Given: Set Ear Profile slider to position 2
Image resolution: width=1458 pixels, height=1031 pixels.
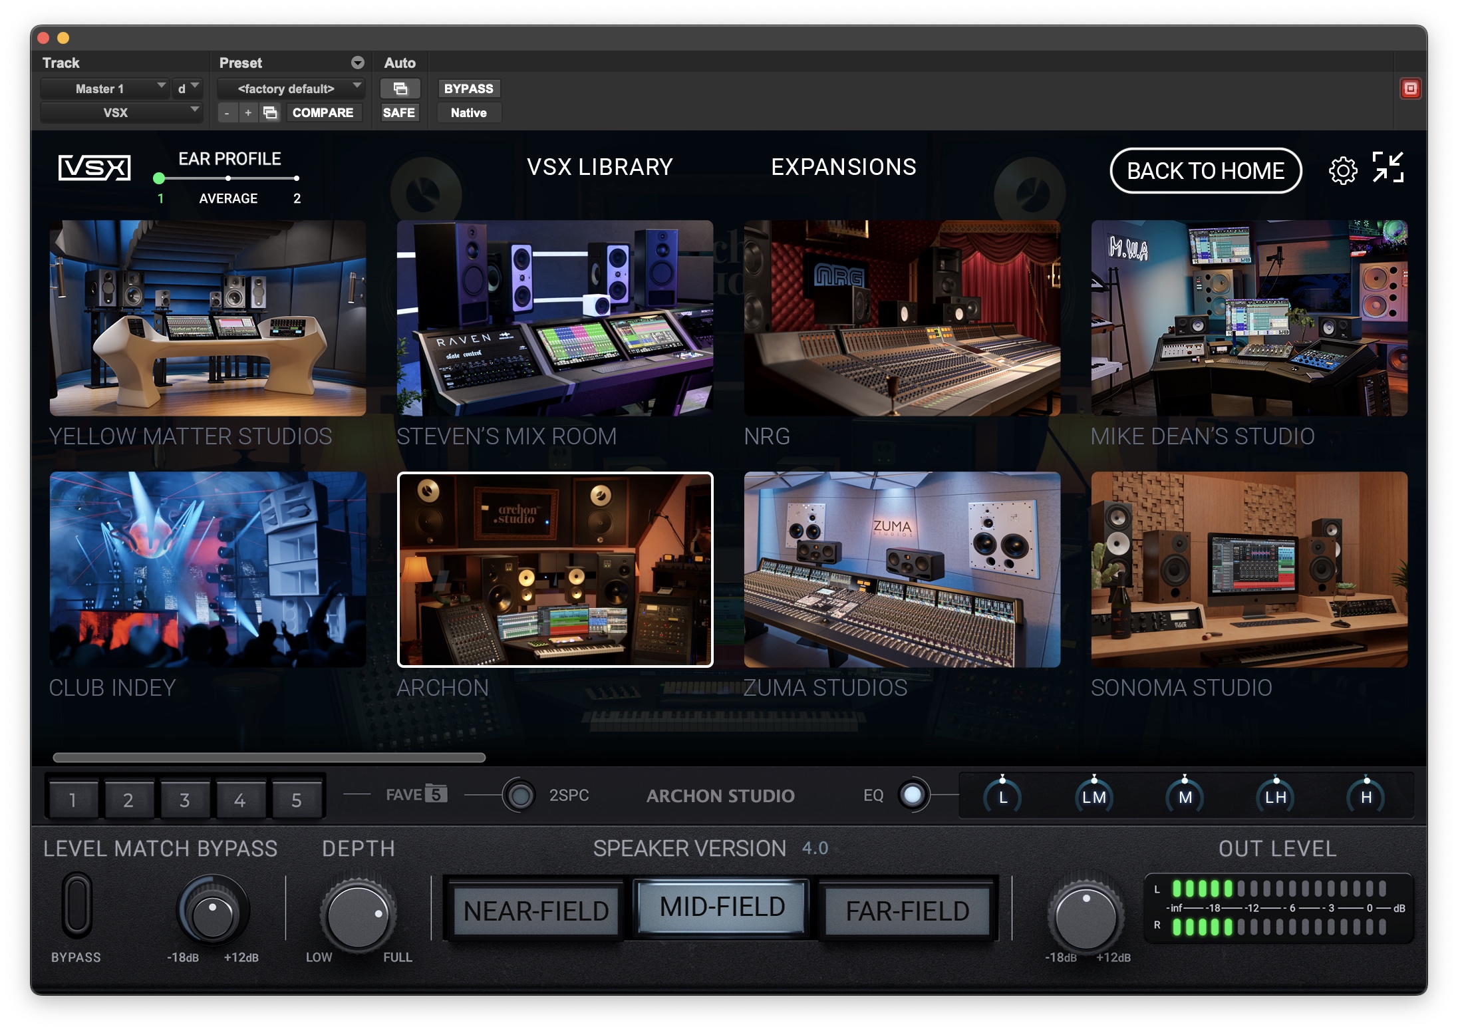Looking at the screenshot, I should pyautogui.click(x=296, y=178).
